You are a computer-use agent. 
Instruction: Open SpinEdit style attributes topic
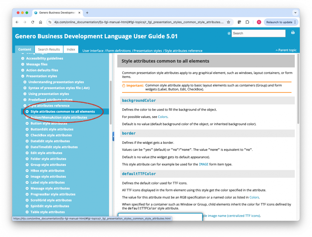click(x=50, y=206)
